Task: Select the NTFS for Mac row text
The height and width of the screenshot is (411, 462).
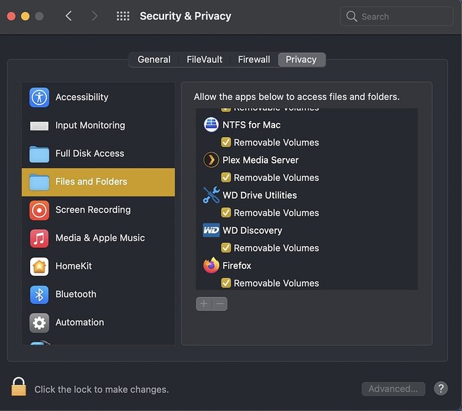Action: (x=251, y=125)
